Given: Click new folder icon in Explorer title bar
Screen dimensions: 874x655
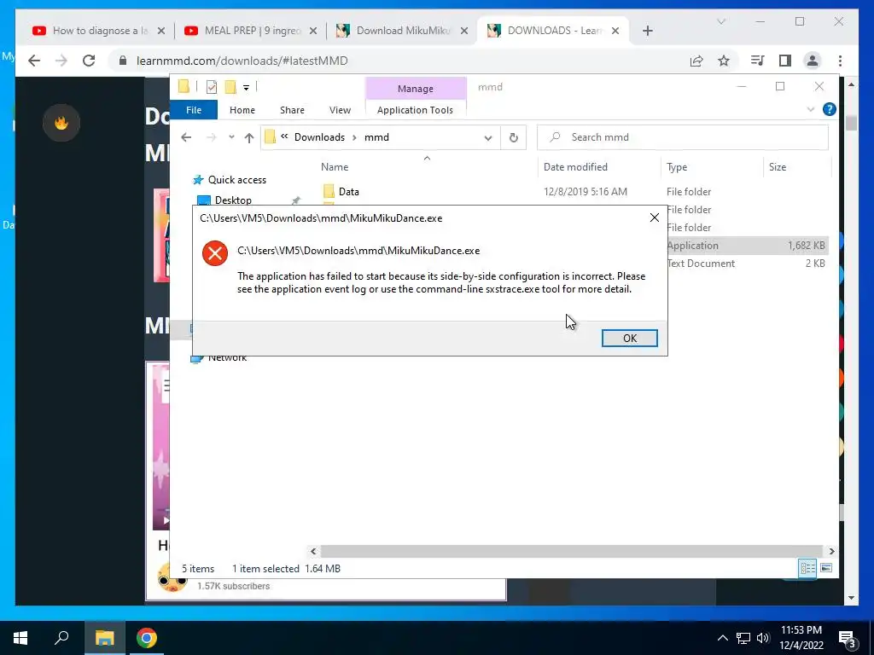Looking at the screenshot, I should pos(230,87).
